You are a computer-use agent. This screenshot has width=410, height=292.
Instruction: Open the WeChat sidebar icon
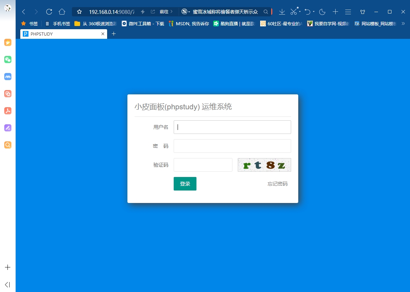pyautogui.click(x=8, y=59)
